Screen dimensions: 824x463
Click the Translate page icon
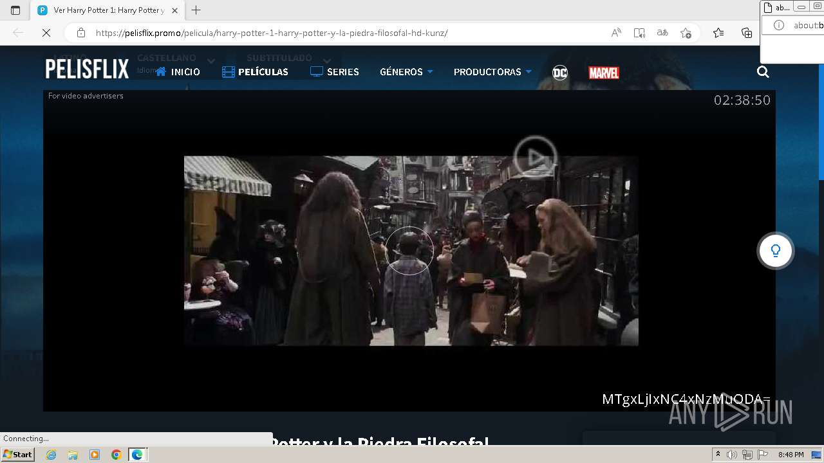click(662, 33)
